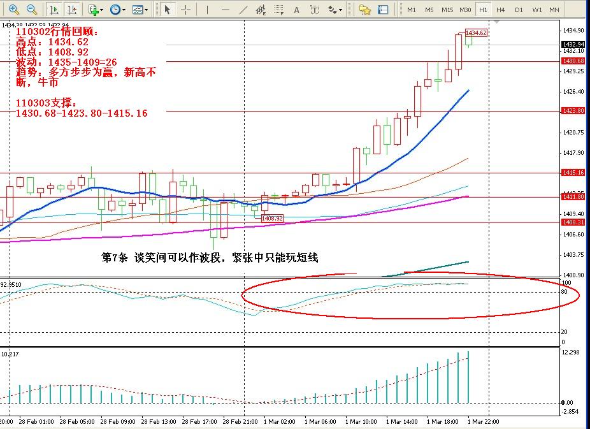590x429 pixels.
Task: Select the Draw Trendline tool
Action: (x=243, y=10)
